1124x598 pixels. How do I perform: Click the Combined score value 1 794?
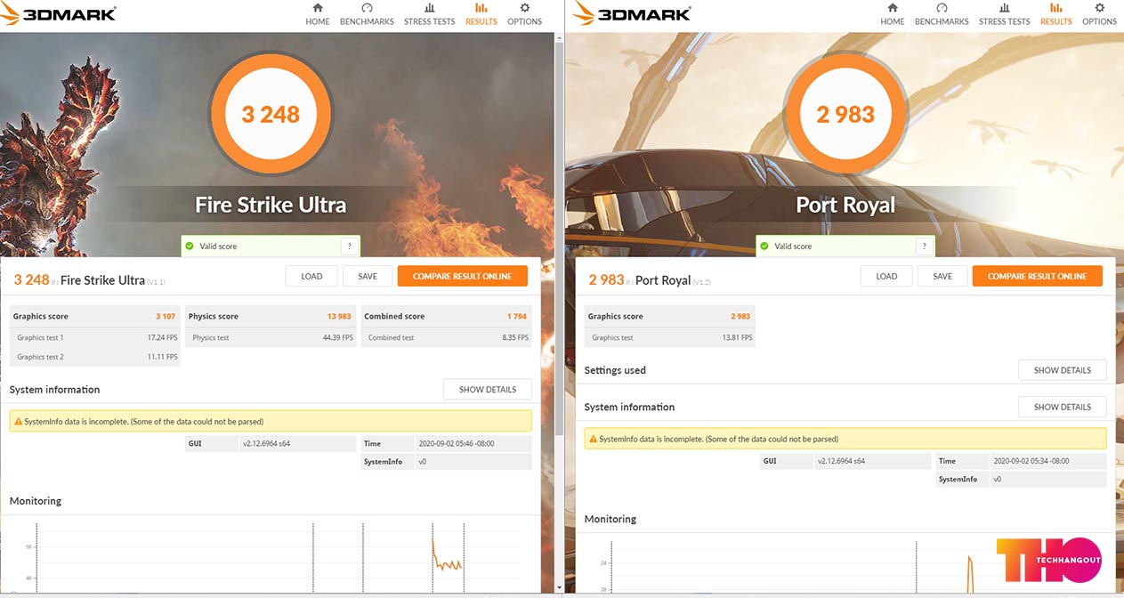[517, 317]
